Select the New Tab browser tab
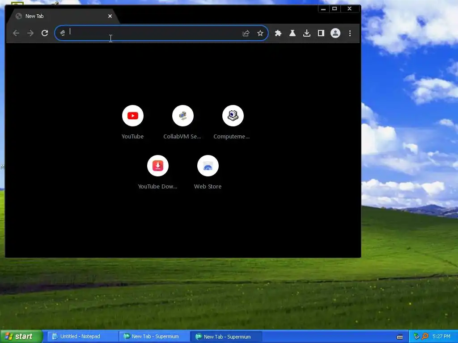This screenshot has width=458, height=343. coord(63,17)
